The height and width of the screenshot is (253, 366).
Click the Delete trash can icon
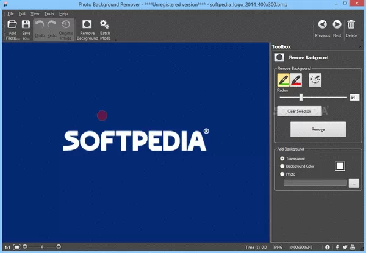pos(351,25)
